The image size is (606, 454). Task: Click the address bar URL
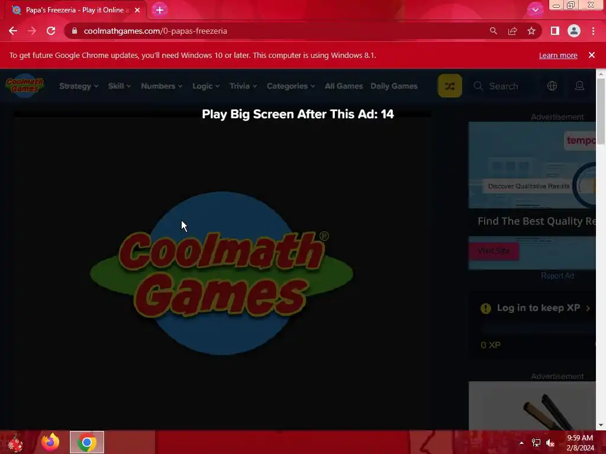[x=156, y=31]
